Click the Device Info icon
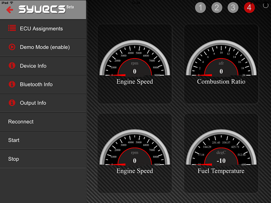Viewport: 271px width, 203px height. tap(12, 66)
